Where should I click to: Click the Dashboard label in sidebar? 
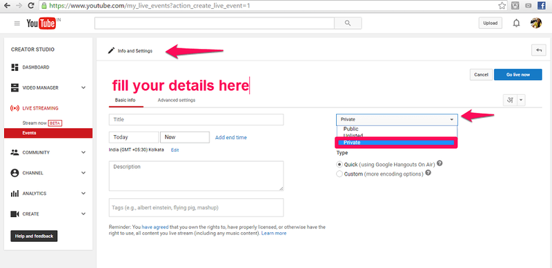[x=36, y=68]
